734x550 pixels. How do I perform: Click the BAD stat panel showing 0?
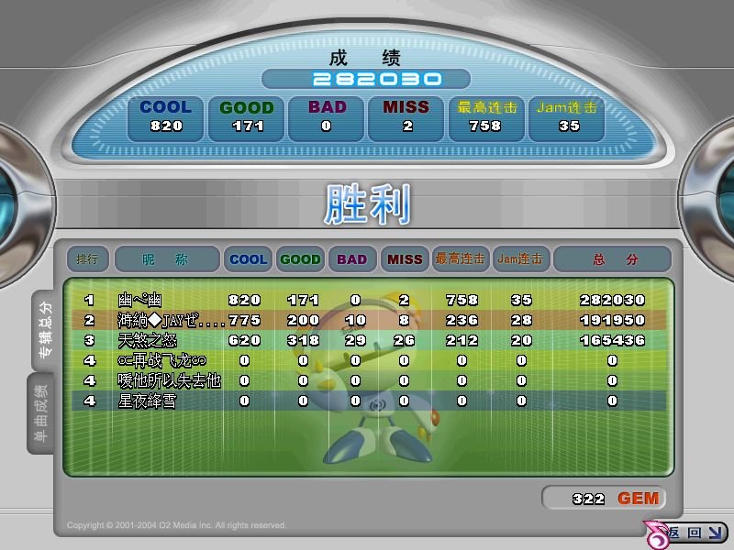326,116
